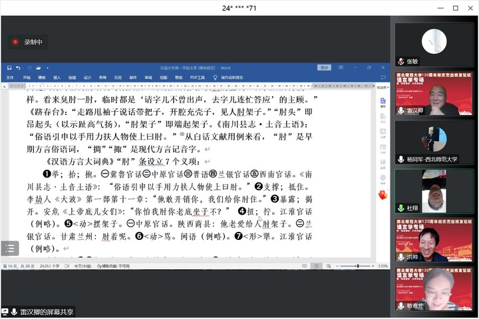Click the open folder icon in quick access toolbar
This screenshot has height=319, width=479.
click(39, 68)
